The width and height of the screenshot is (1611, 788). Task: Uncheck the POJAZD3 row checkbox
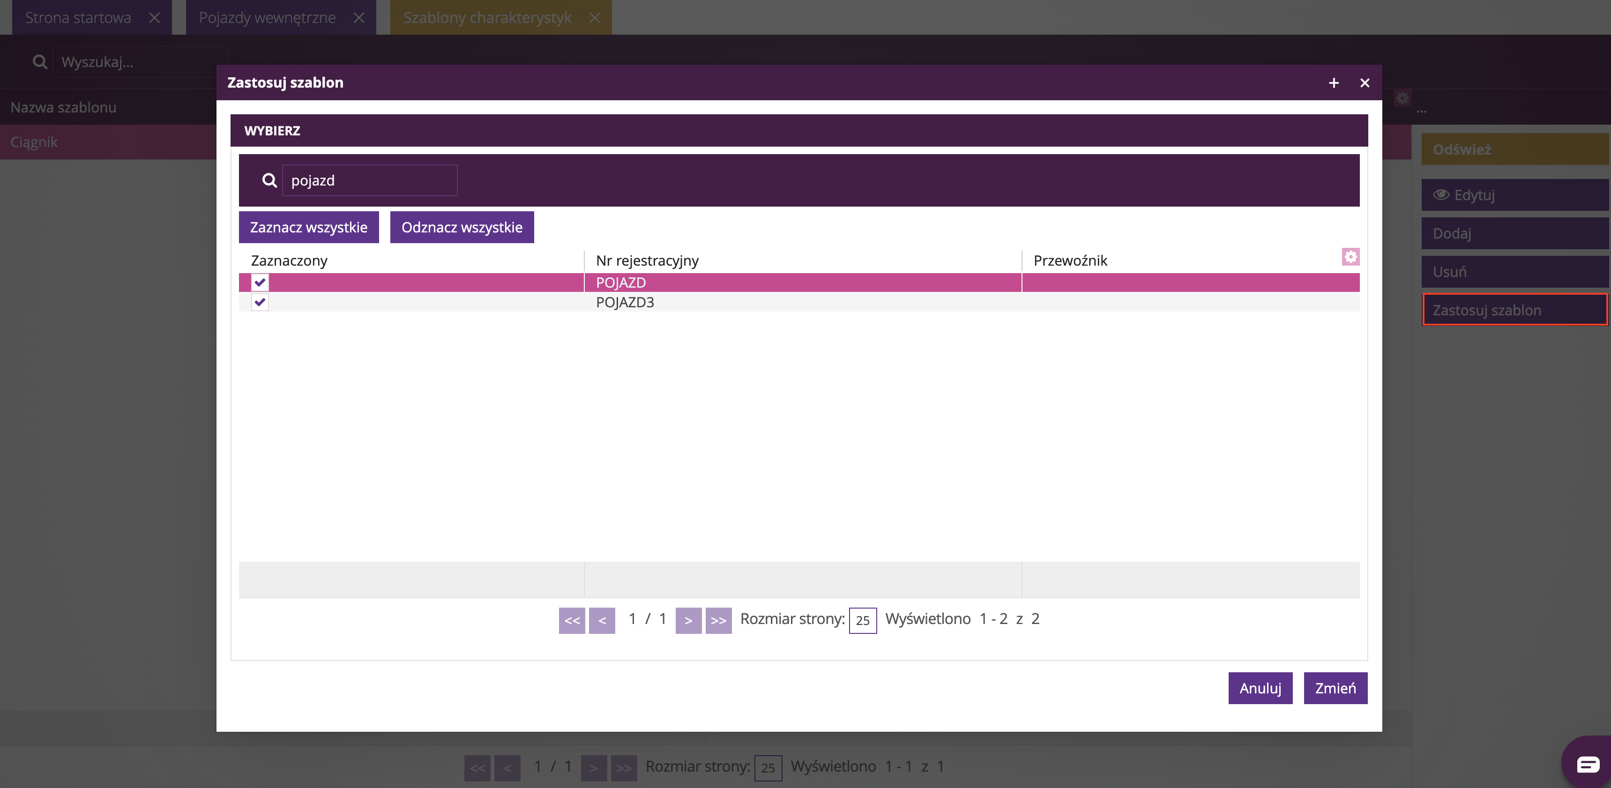click(260, 302)
